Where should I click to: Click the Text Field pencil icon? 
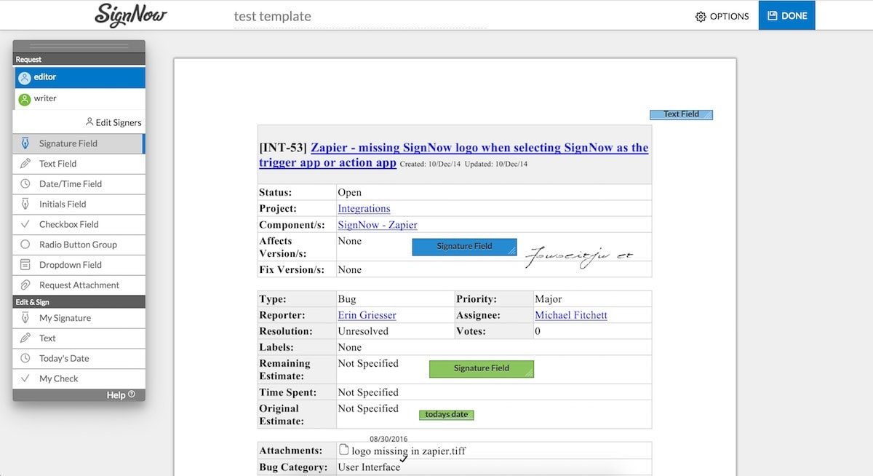[x=25, y=164]
